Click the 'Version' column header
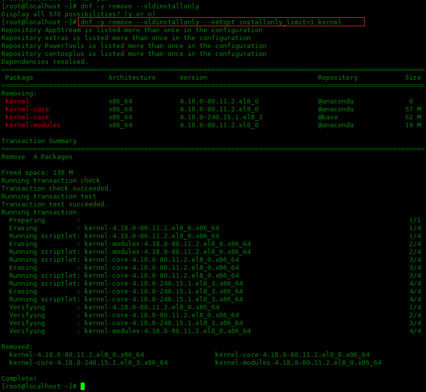The image size is (426, 392). click(x=193, y=78)
